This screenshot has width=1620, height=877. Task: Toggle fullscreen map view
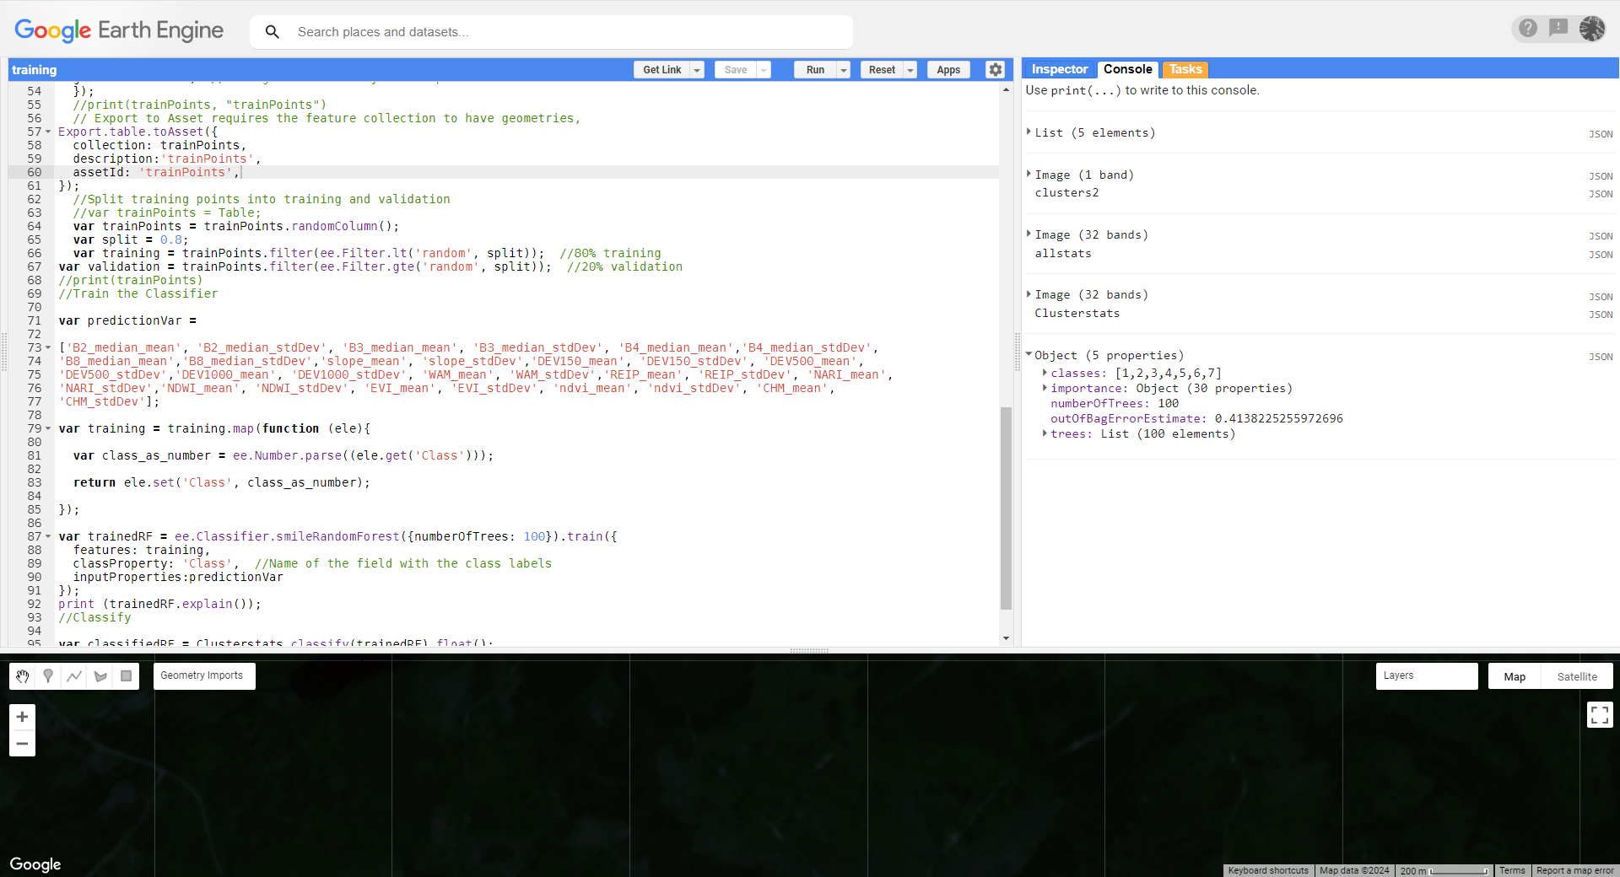pos(1600,715)
